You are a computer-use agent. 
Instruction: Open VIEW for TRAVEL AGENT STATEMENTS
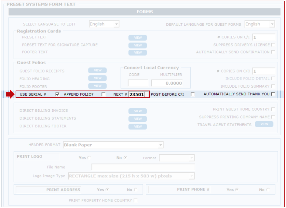pos(264,124)
